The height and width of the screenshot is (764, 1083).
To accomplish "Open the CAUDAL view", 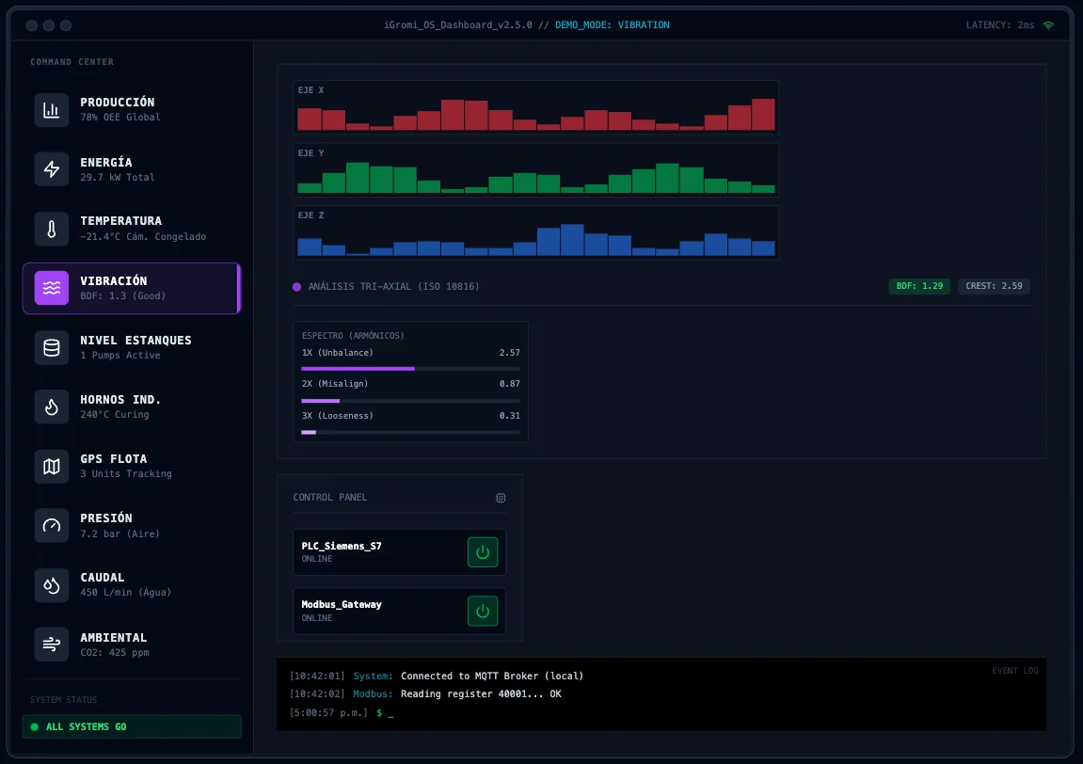I will pyautogui.click(x=132, y=585).
